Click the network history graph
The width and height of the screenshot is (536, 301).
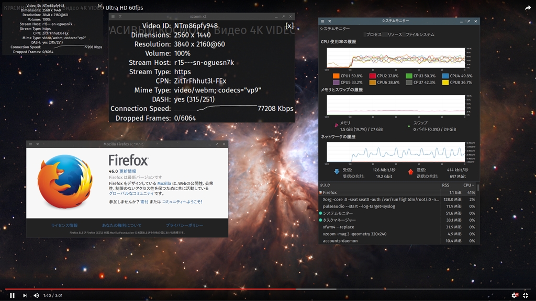396,152
